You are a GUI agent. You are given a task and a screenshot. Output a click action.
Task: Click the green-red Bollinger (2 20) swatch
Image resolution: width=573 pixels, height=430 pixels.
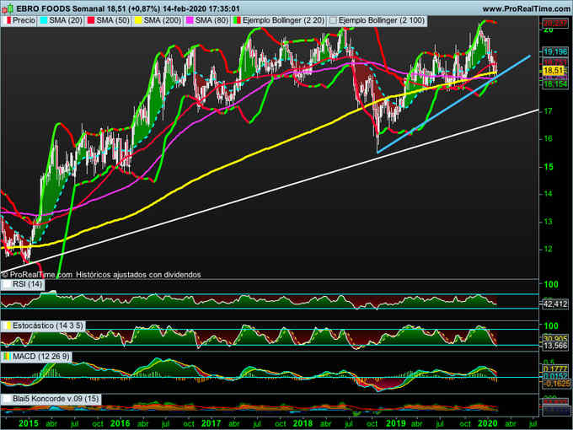[237, 21]
